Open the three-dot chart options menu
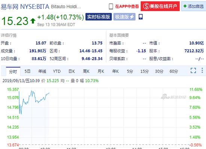The width and height of the screenshot is (206, 149). [x=202, y=70]
